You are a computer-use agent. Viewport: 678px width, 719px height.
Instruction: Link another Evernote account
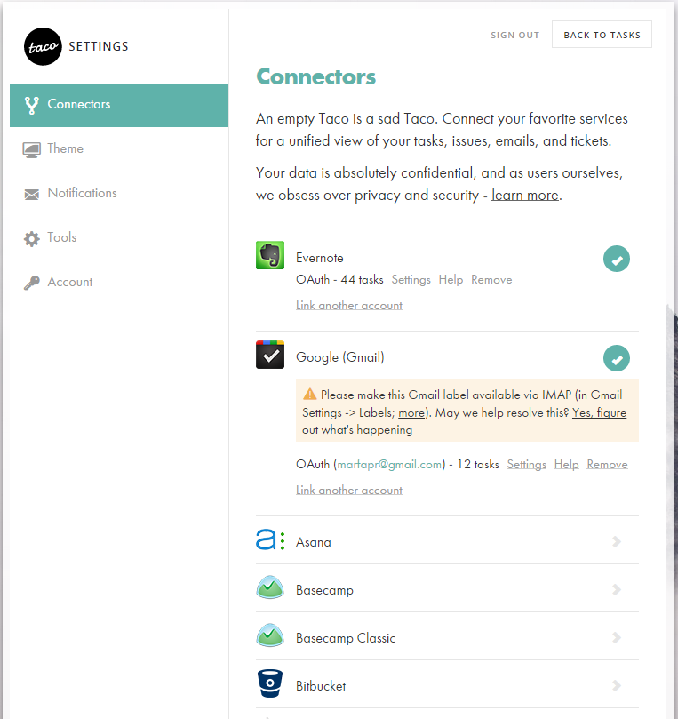(x=349, y=306)
